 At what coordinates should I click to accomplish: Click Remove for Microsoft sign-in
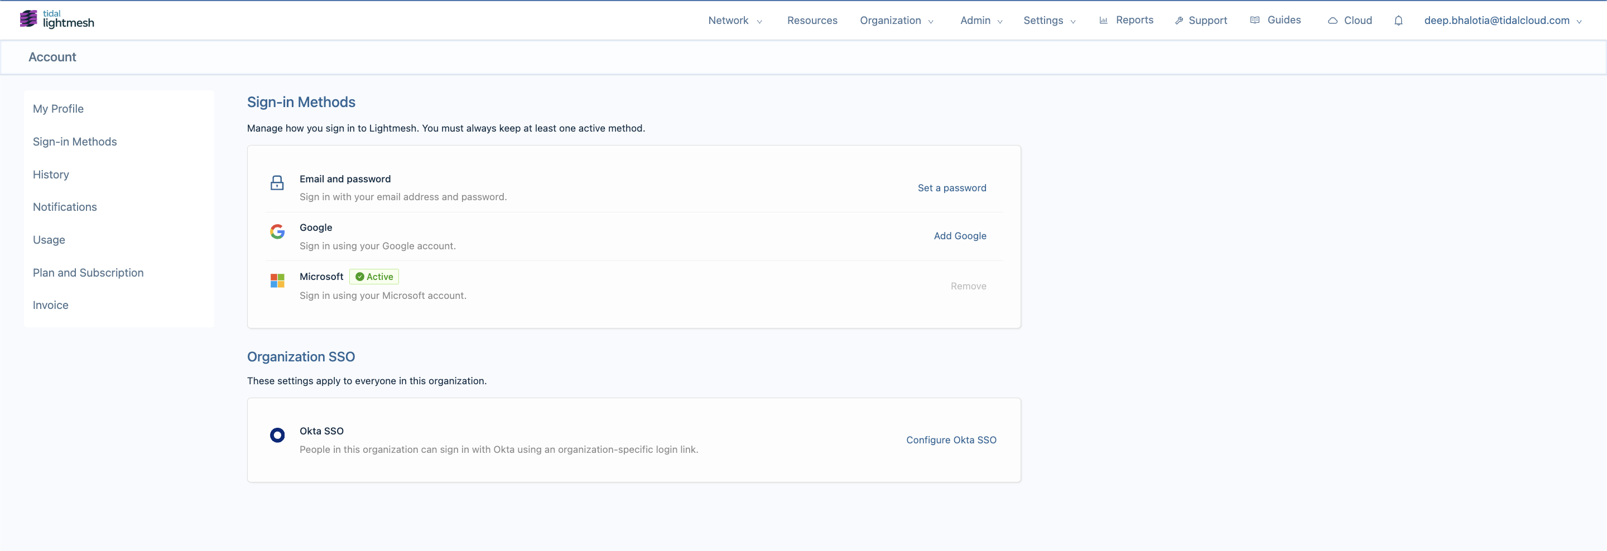click(968, 286)
